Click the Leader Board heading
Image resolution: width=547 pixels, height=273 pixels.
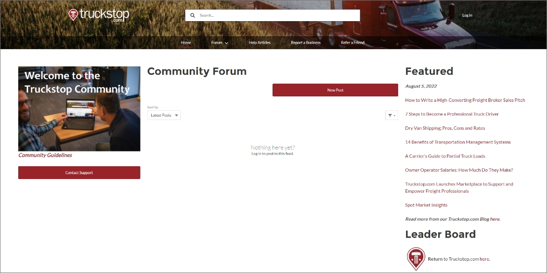440,234
